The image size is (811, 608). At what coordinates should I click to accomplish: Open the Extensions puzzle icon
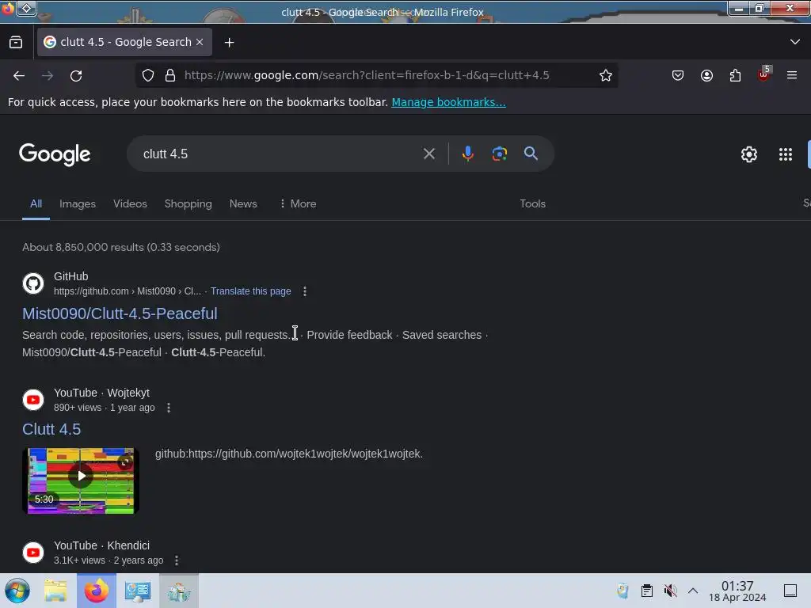(735, 75)
